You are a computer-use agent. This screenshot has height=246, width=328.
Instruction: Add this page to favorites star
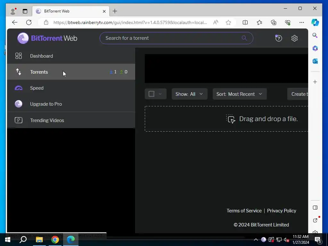[228, 22]
